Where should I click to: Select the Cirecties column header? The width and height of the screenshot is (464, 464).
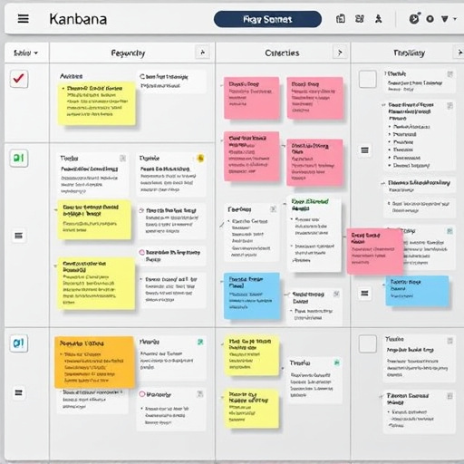pyautogui.click(x=282, y=53)
